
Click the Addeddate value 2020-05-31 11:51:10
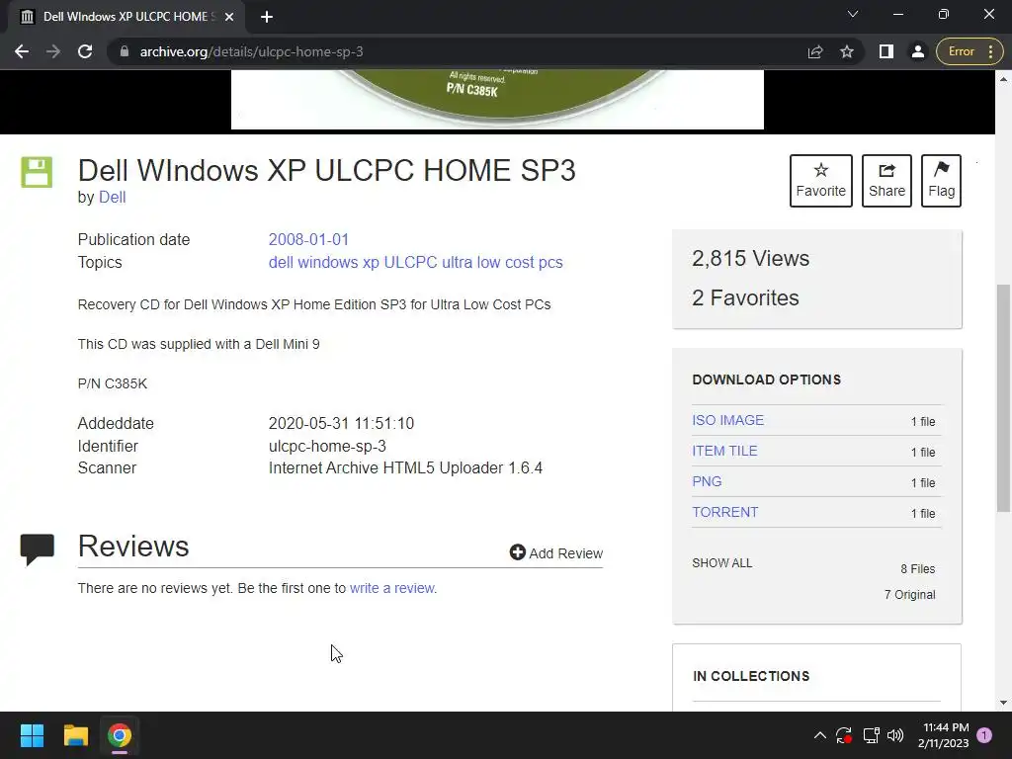(341, 423)
